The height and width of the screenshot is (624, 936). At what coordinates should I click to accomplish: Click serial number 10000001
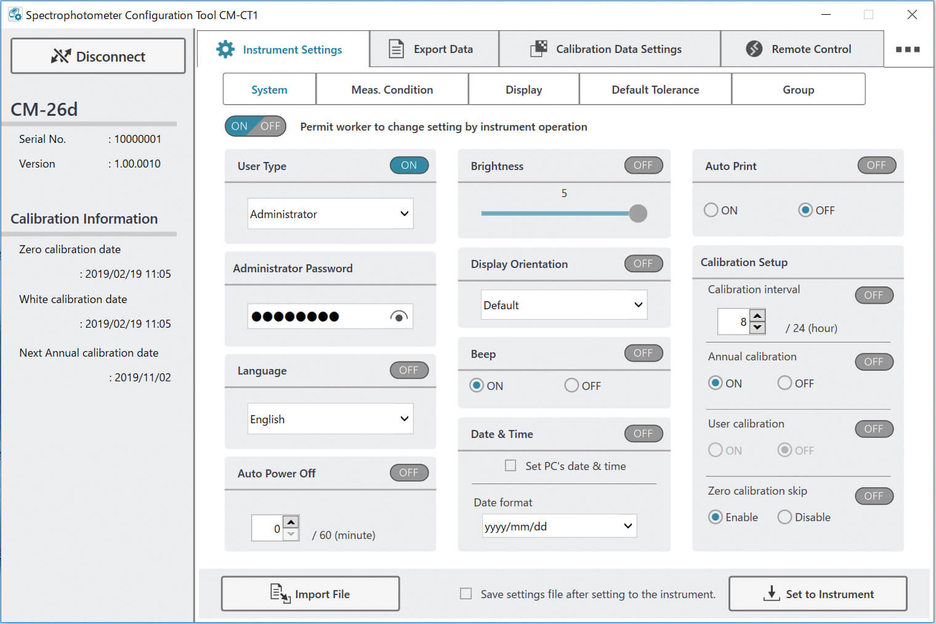point(138,139)
